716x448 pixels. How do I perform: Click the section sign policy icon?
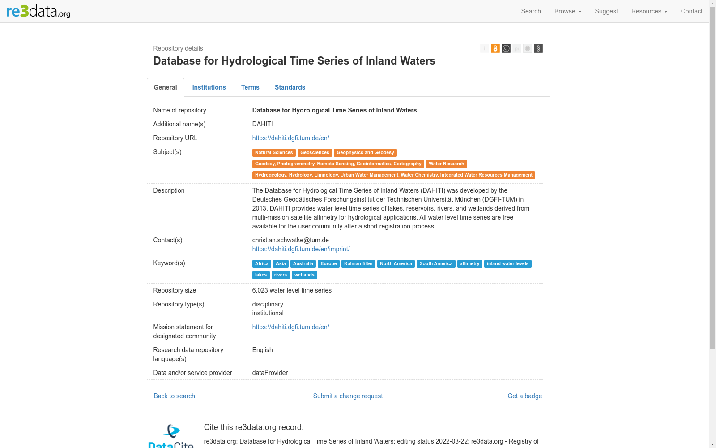(x=538, y=48)
